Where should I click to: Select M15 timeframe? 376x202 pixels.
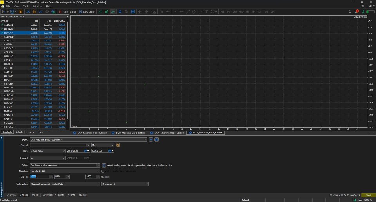click(235, 11)
